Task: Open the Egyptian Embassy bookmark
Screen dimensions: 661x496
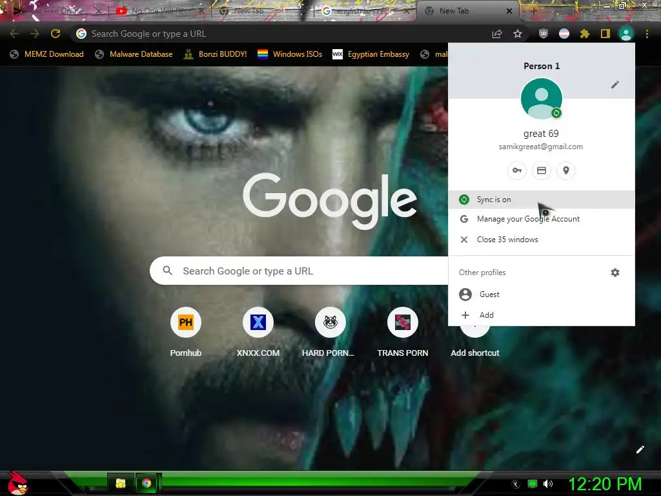Action: pyautogui.click(x=371, y=54)
